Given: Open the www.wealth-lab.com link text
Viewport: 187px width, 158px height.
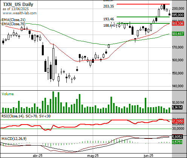Looking at the screenshot, I should tap(20, 13).
